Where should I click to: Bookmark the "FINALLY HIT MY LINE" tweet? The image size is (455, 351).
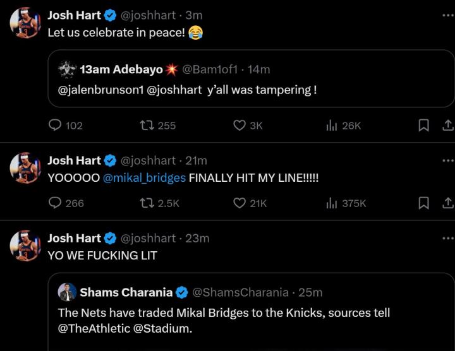click(424, 203)
